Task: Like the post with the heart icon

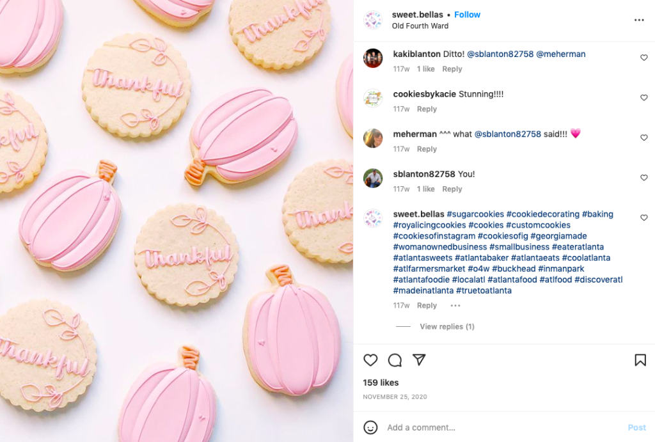Action: coord(370,360)
